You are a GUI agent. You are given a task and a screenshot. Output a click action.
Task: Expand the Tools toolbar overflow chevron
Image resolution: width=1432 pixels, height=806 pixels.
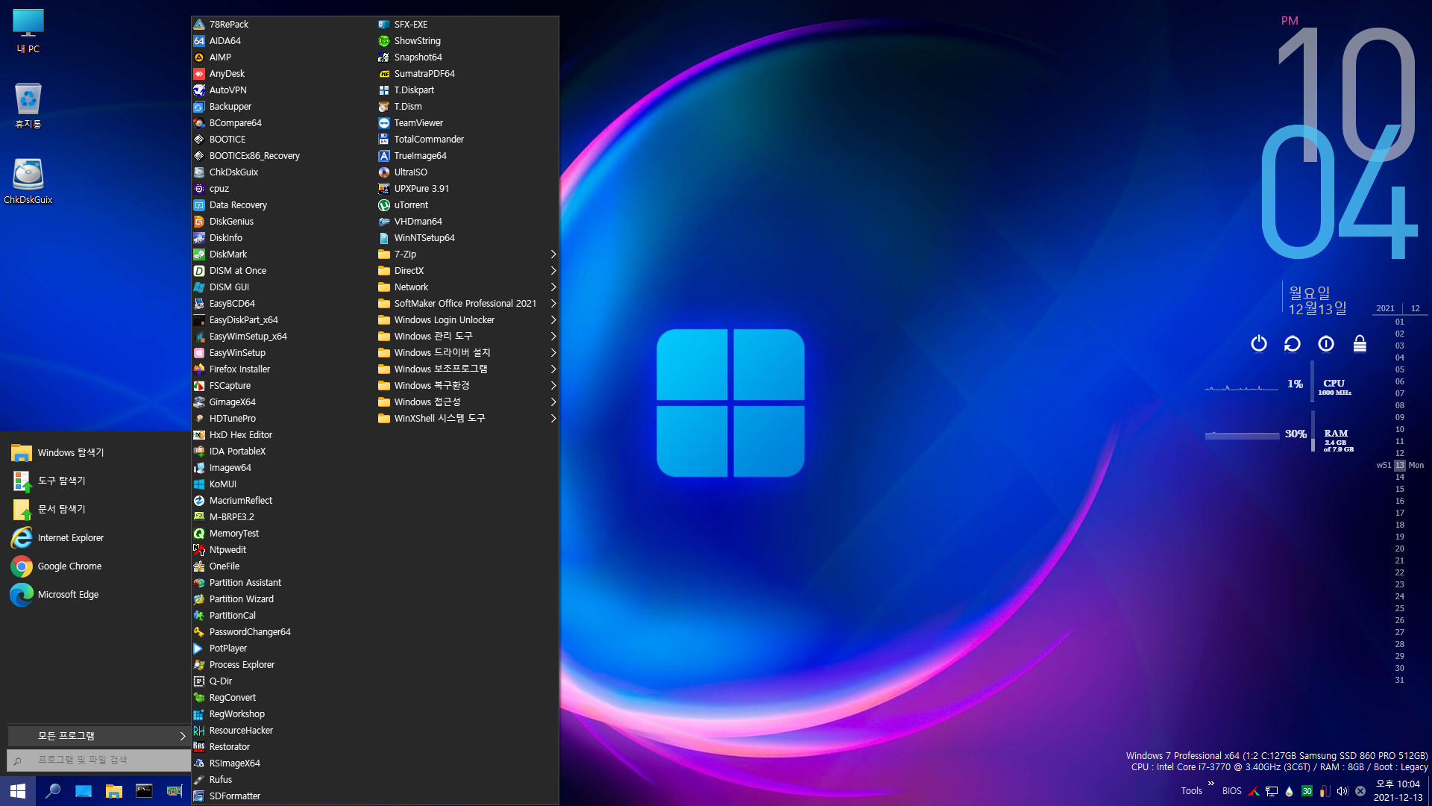pyautogui.click(x=1210, y=784)
